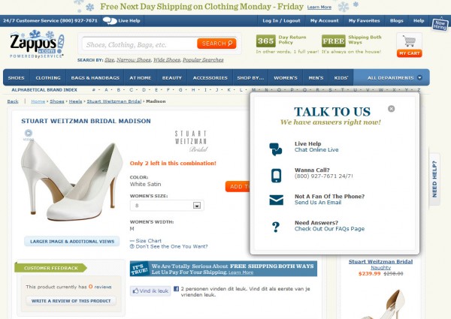Click the phone icon next to Wanna Call
This screenshot has height=319, width=451.
click(276, 176)
